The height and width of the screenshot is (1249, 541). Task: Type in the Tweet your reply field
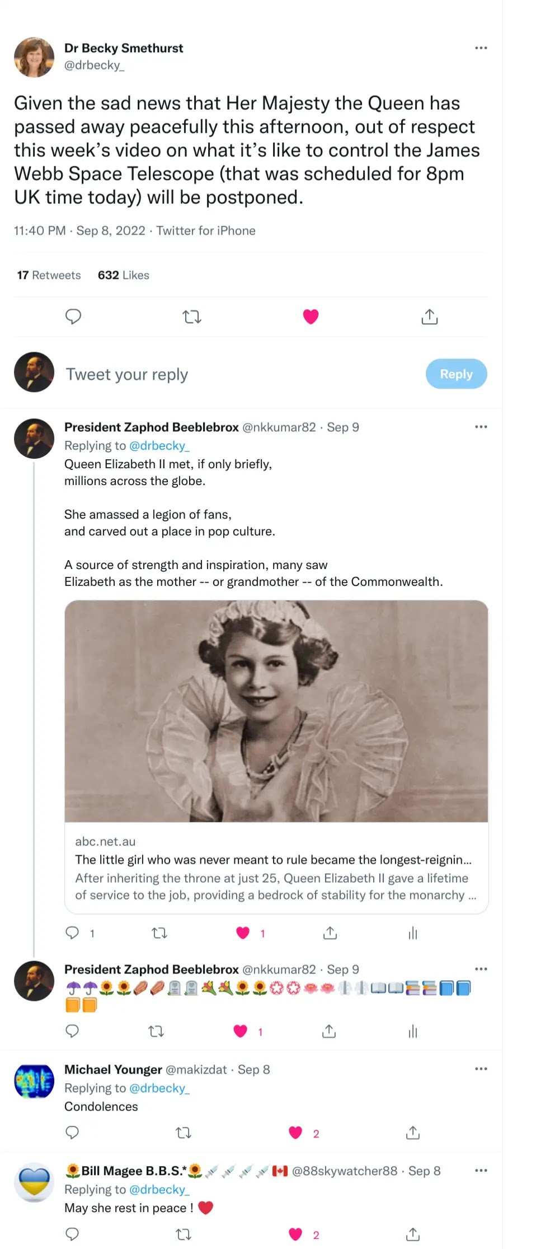[x=224, y=374]
